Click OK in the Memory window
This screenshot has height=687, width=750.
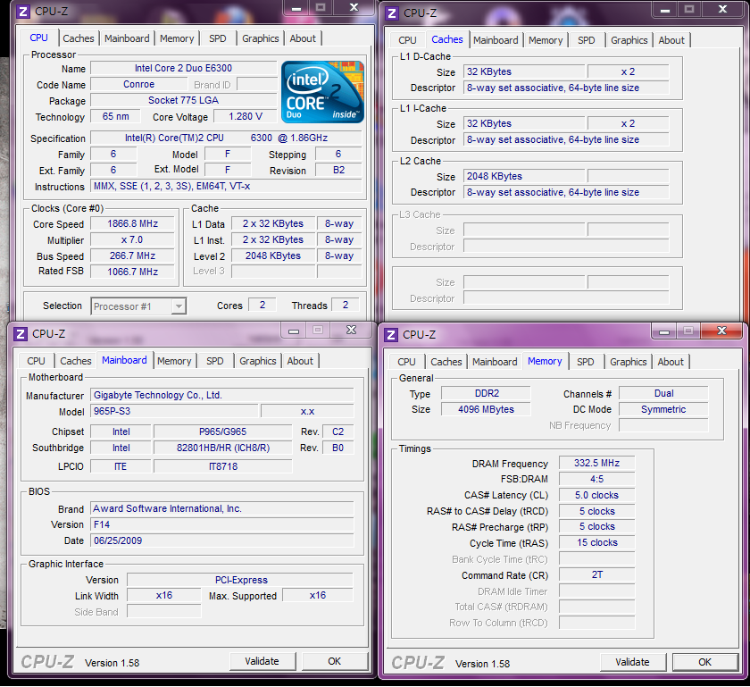(704, 662)
